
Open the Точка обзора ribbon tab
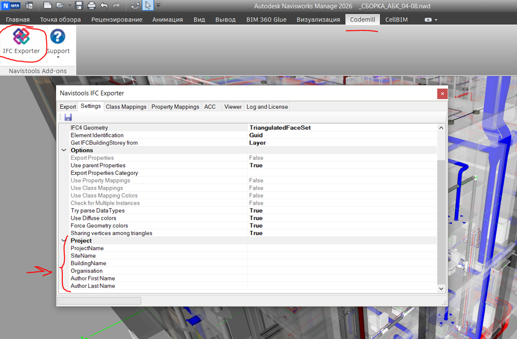tap(60, 19)
